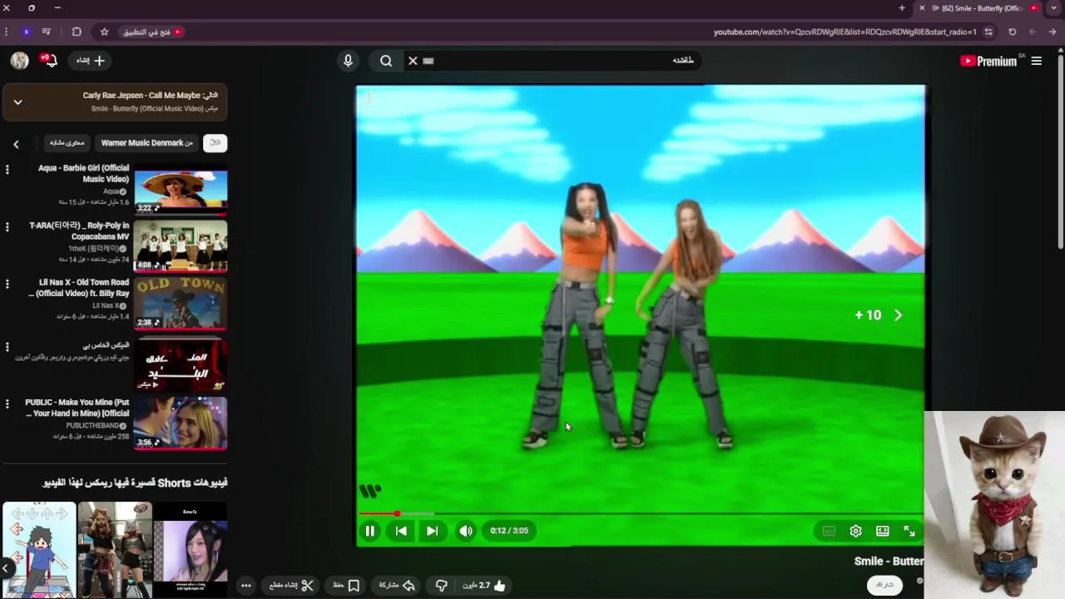Open the YouTube Premium home logo
Viewport: 1065px width, 599px height.
[x=988, y=61]
